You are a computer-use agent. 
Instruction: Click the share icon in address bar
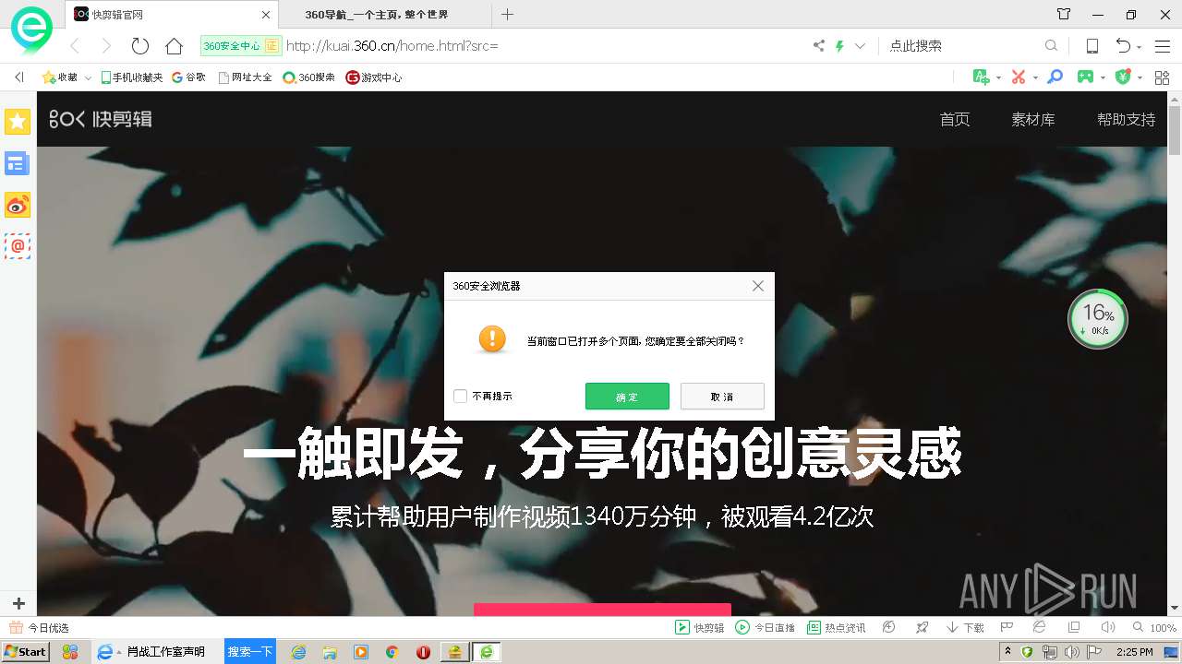pyautogui.click(x=818, y=46)
